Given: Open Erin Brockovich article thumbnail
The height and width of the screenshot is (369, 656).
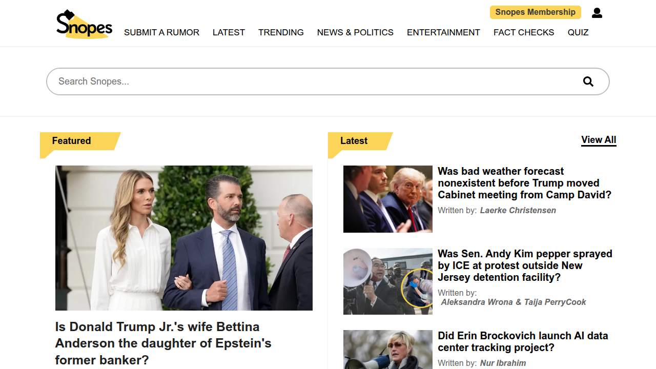Looking at the screenshot, I should (388, 350).
